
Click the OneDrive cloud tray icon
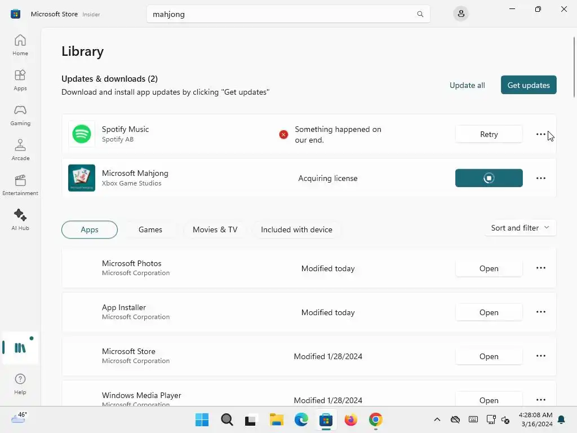pos(455,419)
